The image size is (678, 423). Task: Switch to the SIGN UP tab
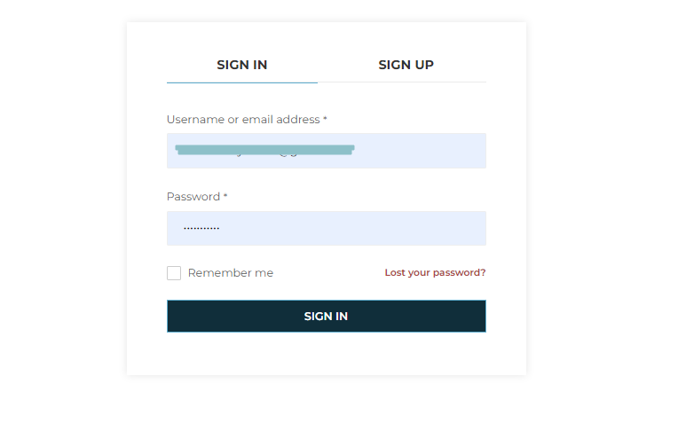(x=406, y=65)
